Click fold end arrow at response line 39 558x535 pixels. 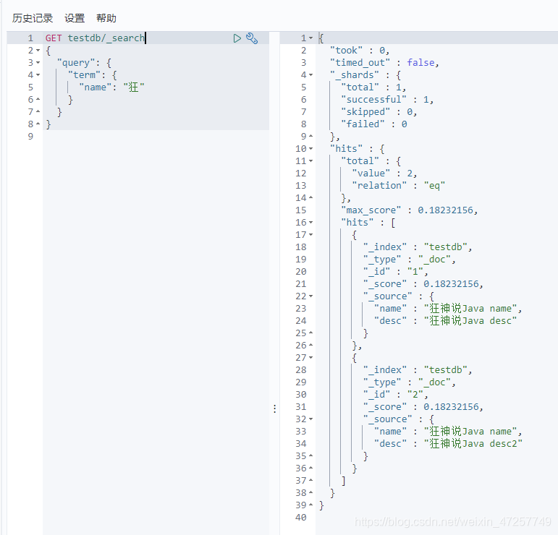click(311, 505)
